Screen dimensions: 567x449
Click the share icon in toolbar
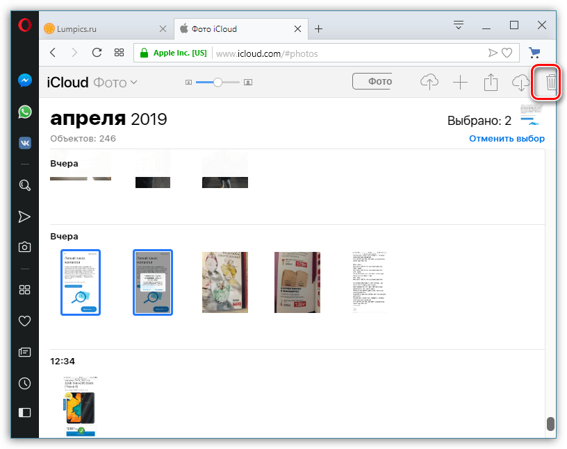(491, 83)
